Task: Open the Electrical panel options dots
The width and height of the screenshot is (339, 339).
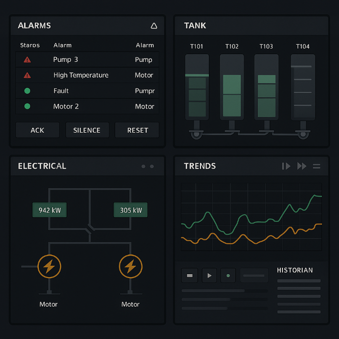Action: 147,167
